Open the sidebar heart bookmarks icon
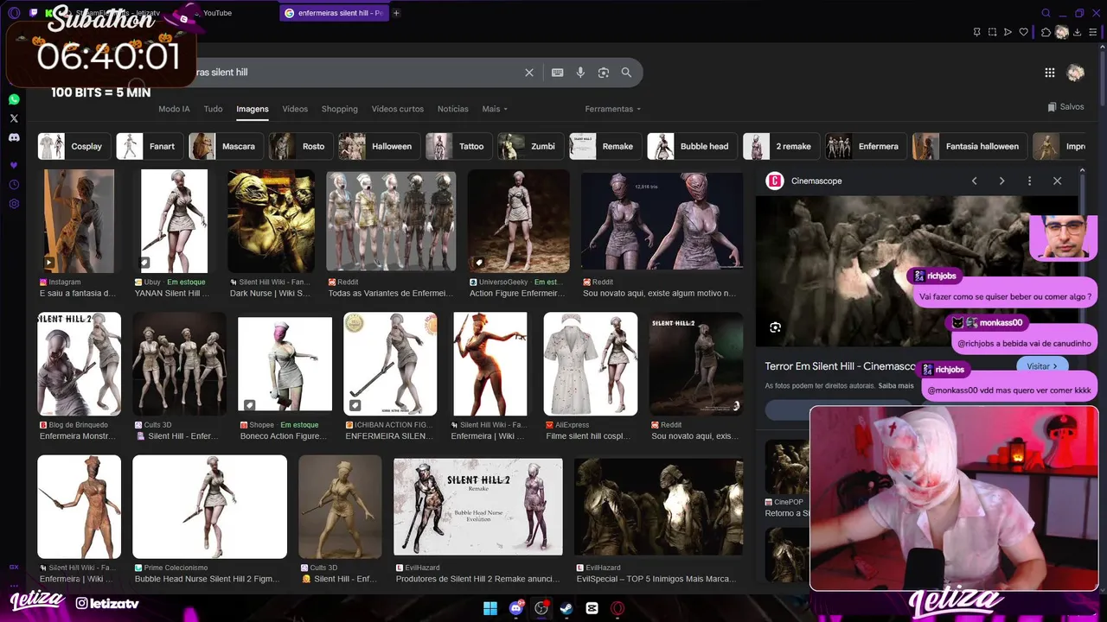 (x=14, y=165)
